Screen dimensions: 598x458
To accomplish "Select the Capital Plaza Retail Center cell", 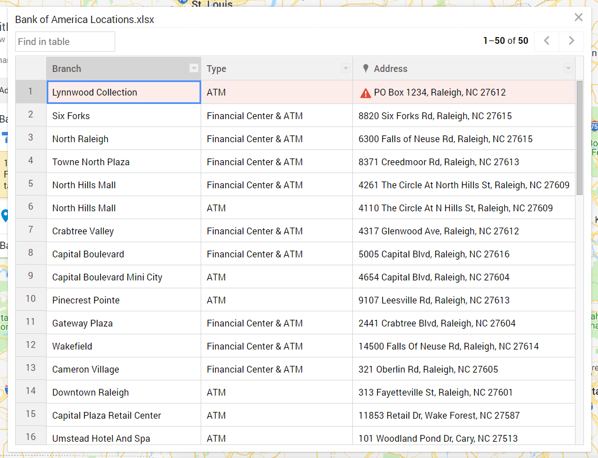I will pos(124,415).
